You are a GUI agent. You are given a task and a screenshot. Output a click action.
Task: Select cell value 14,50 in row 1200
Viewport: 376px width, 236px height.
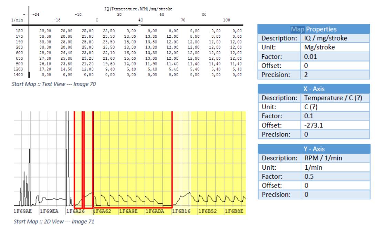[x=66, y=69]
